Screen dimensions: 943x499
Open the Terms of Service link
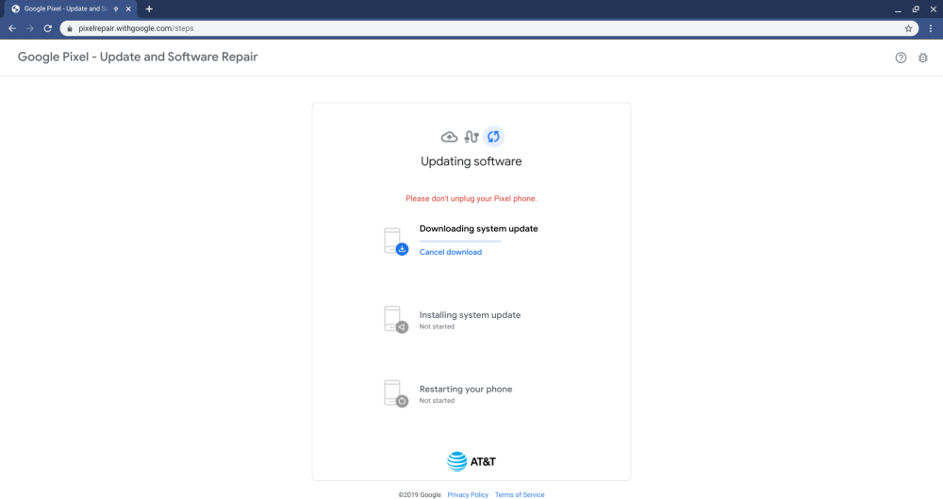coord(520,494)
